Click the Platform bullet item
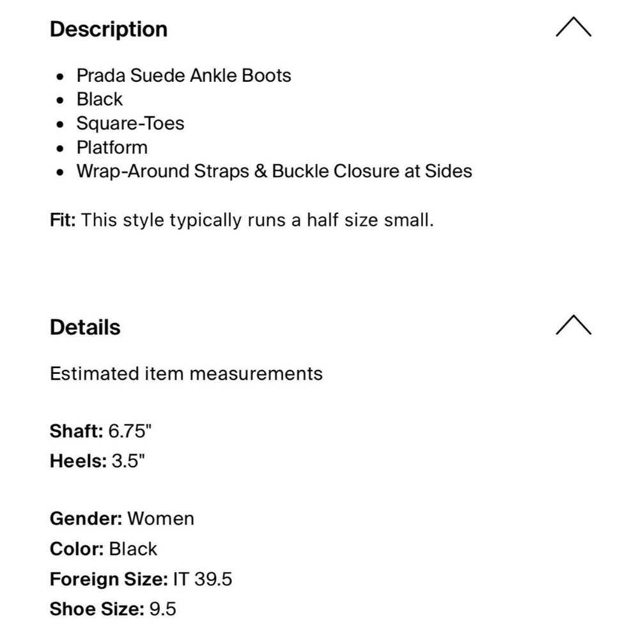This screenshot has height=639, width=639. tap(112, 147)
